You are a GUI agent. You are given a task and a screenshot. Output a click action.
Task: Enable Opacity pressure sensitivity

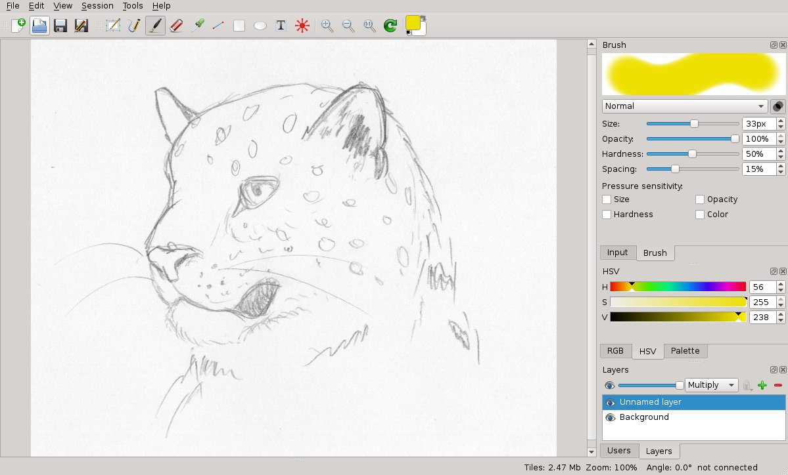699,199
